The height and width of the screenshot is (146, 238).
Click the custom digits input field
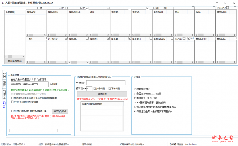click(x=30, y=84)
